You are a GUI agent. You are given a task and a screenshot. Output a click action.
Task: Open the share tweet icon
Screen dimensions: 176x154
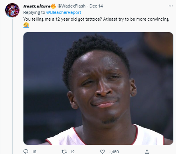click(x=147, y=152)
